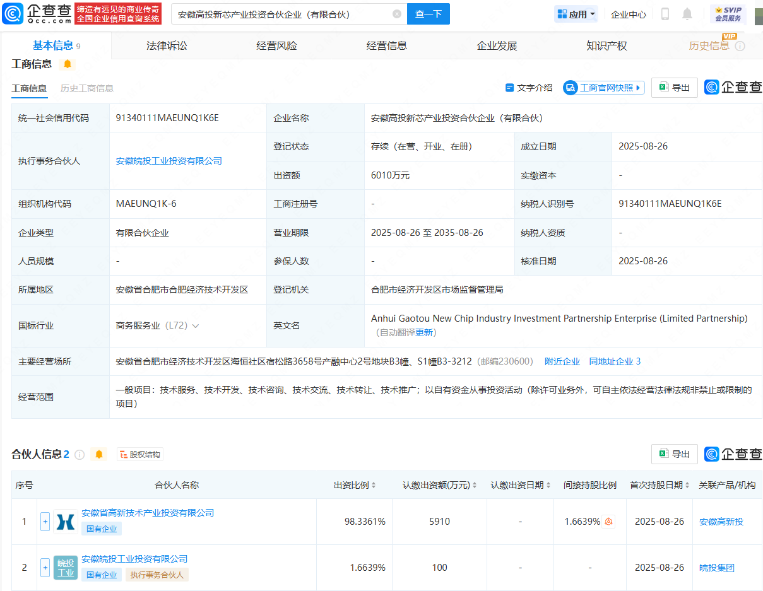Expand the 商务服务业 (L72) industry chevron
The image size is (763, 591).
coord(196,326)
